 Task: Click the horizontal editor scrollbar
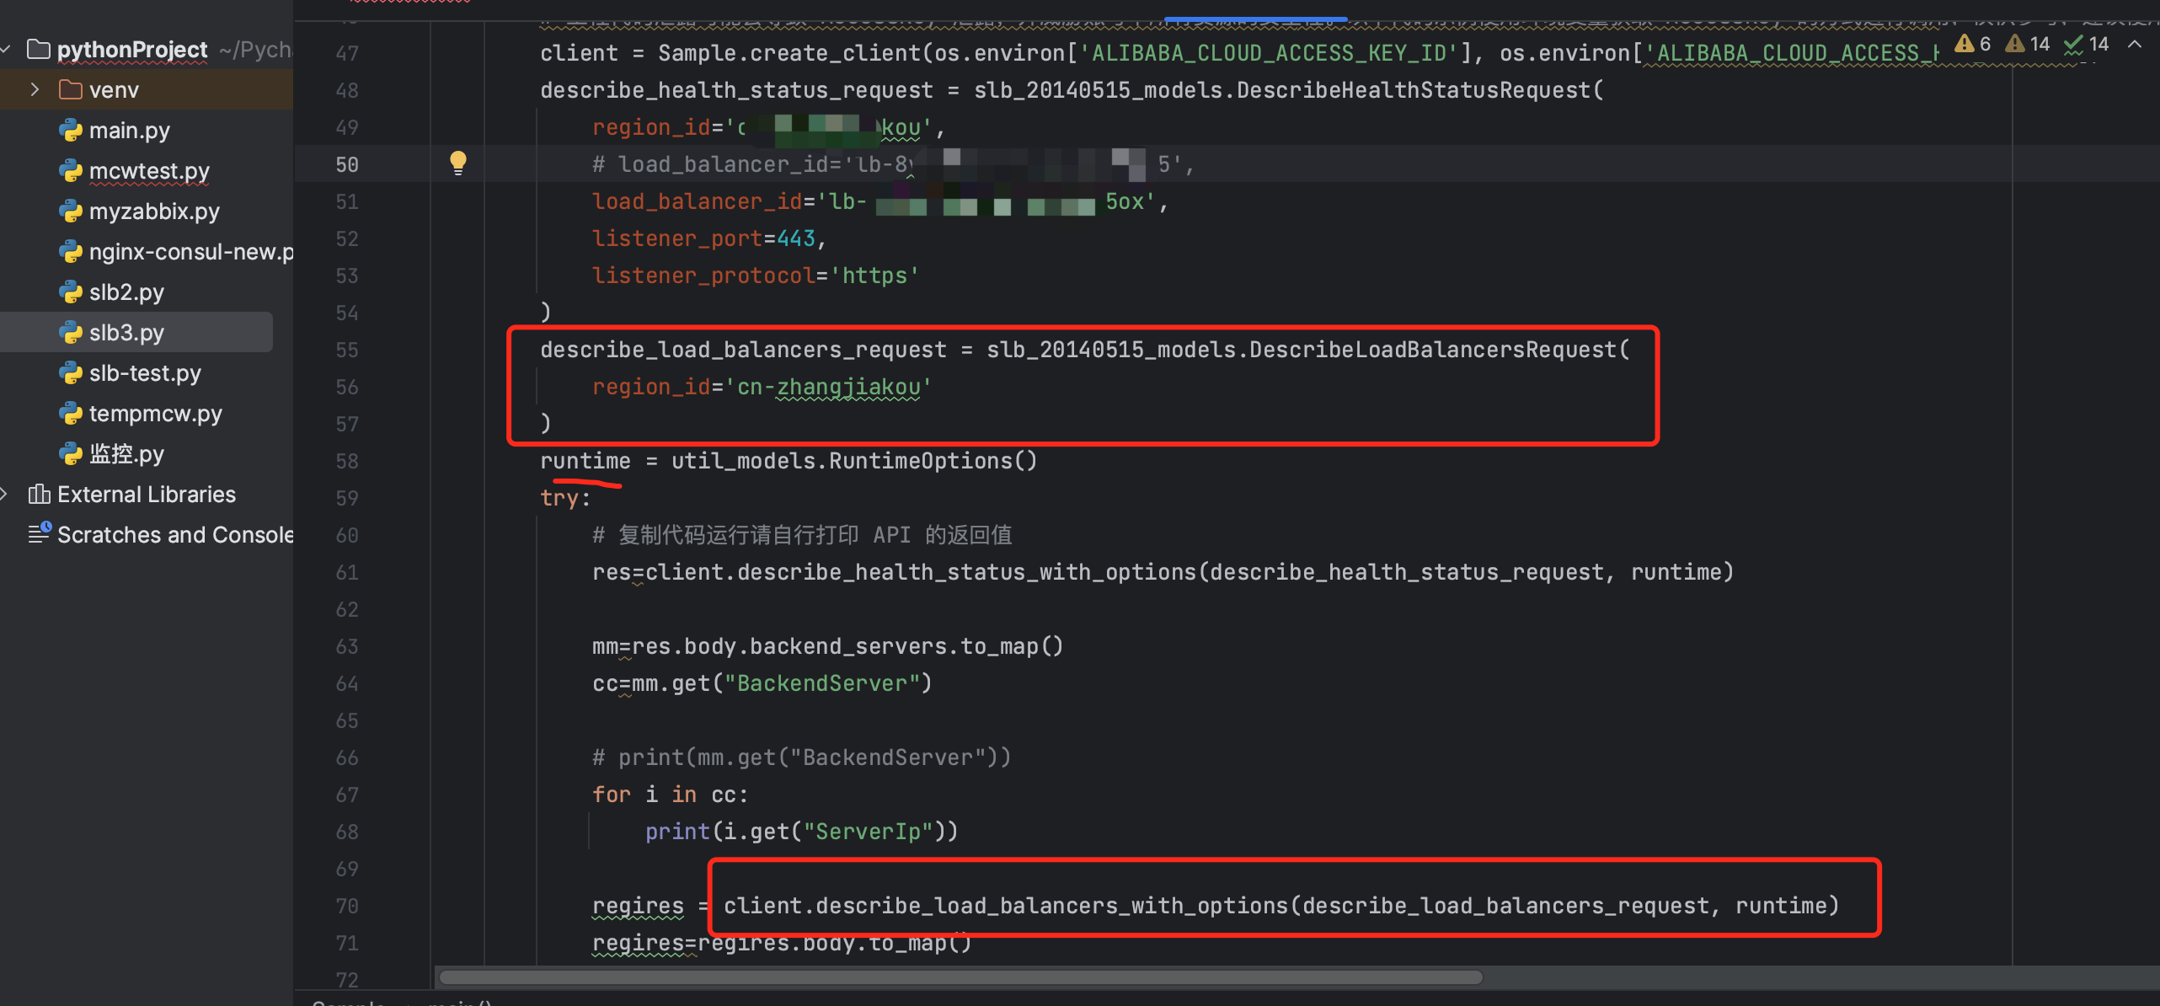click(960, 977)
